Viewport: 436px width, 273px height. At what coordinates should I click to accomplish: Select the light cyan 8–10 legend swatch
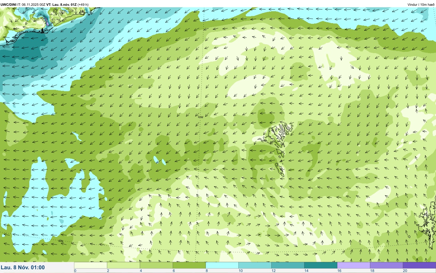click(222, 265)
